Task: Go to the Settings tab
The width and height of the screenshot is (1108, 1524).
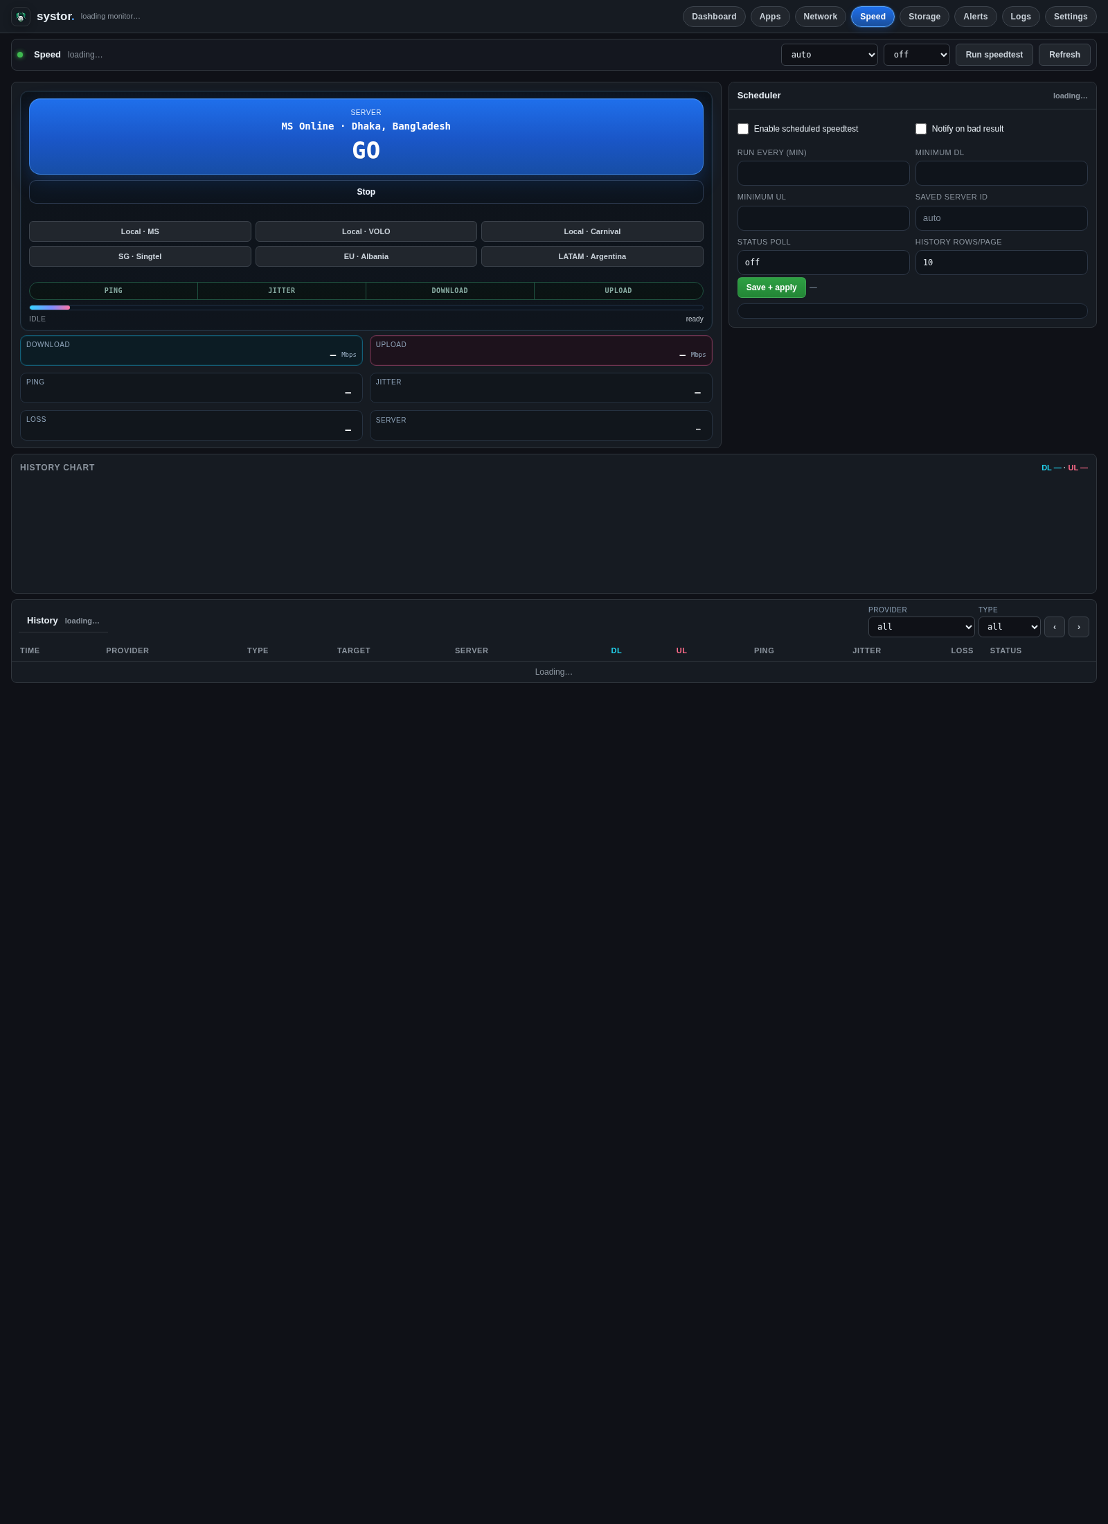Action: click(x=1071, y=17)
